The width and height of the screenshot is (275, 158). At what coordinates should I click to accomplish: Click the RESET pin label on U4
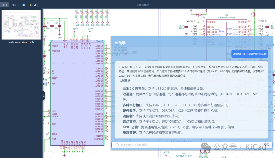(x=54, y=79)
